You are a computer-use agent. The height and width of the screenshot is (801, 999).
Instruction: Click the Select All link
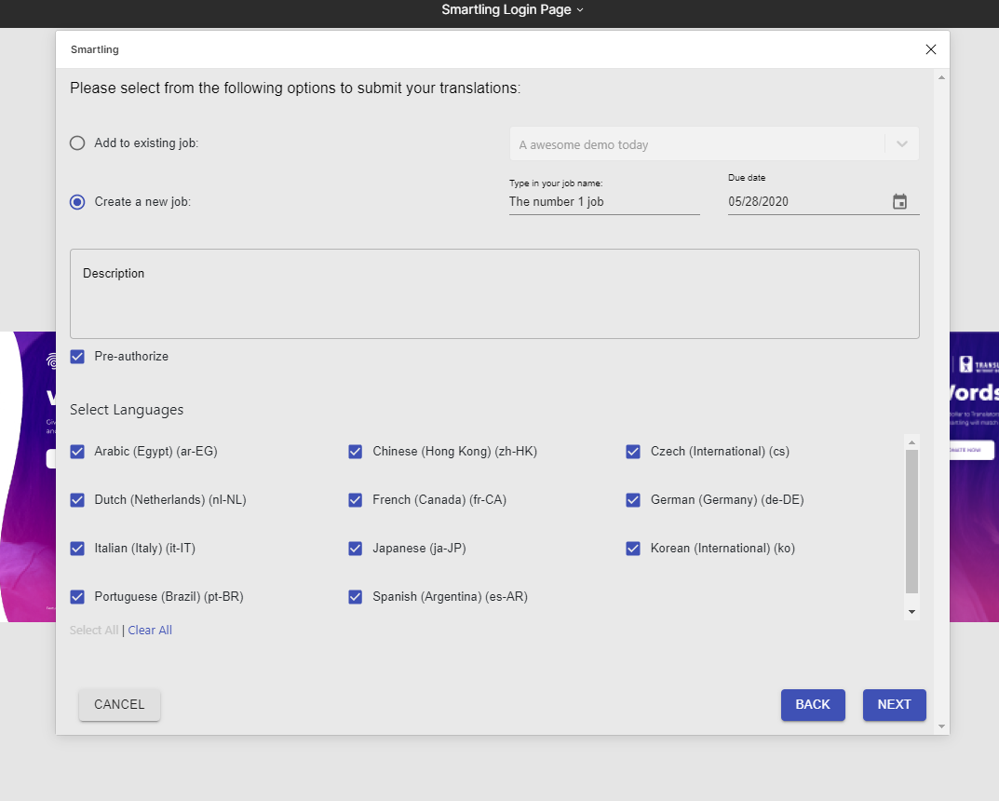[94, 631]
